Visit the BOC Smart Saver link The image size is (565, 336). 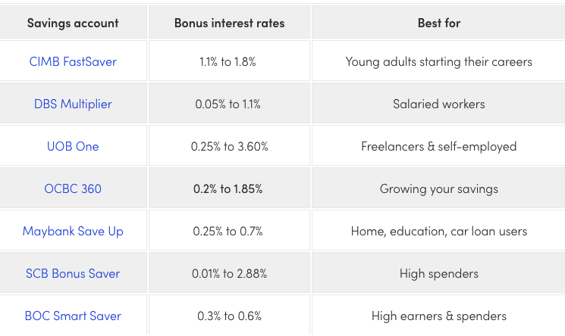coord(73,316)
